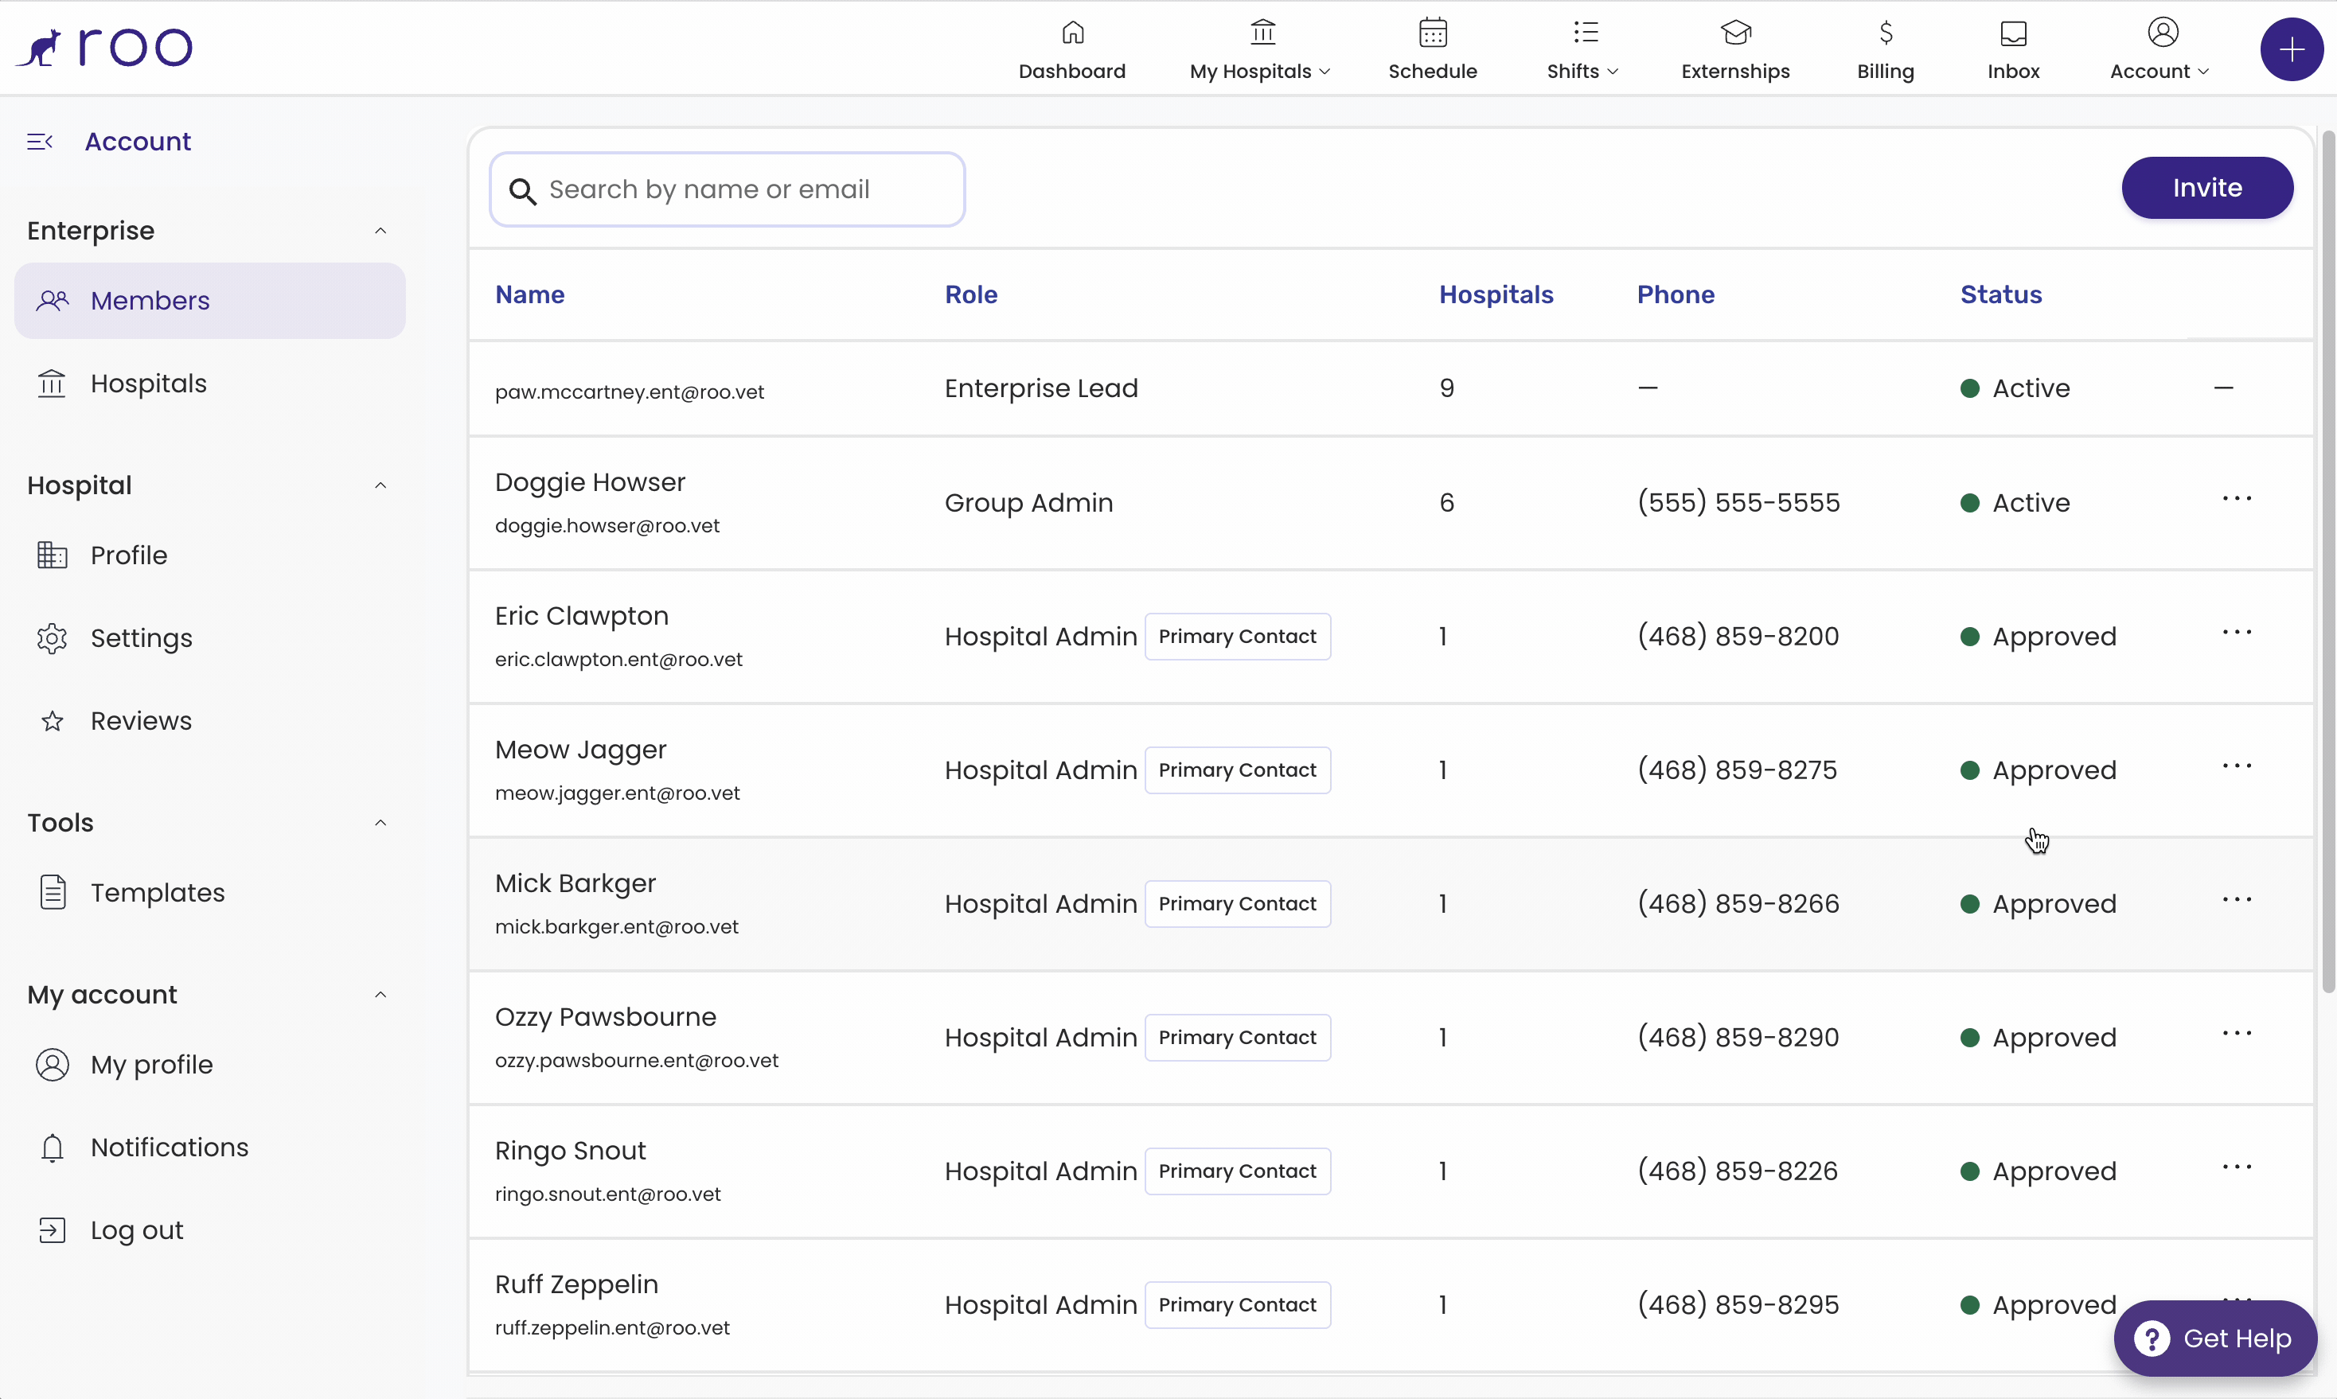Sort by Name column header
The image size is (2337, 1399).
point(530,294)
